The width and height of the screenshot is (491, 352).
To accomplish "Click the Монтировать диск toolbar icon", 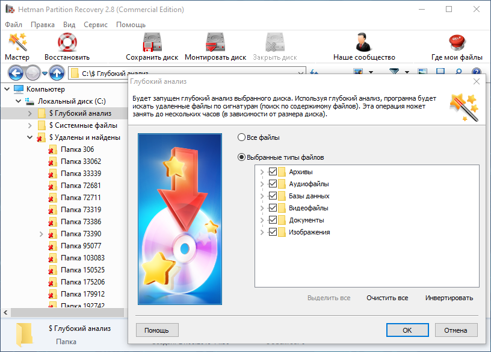I will [215, 43].
